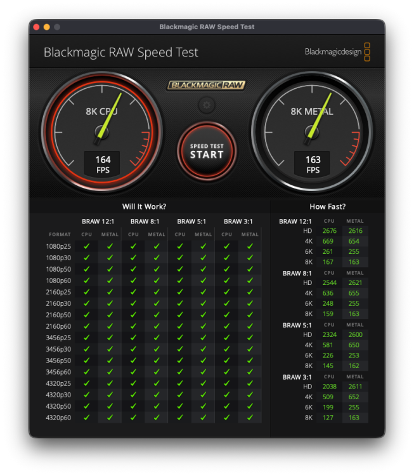Select BRAW 3:1 4K Metal value 652

(x=354, y=397)
